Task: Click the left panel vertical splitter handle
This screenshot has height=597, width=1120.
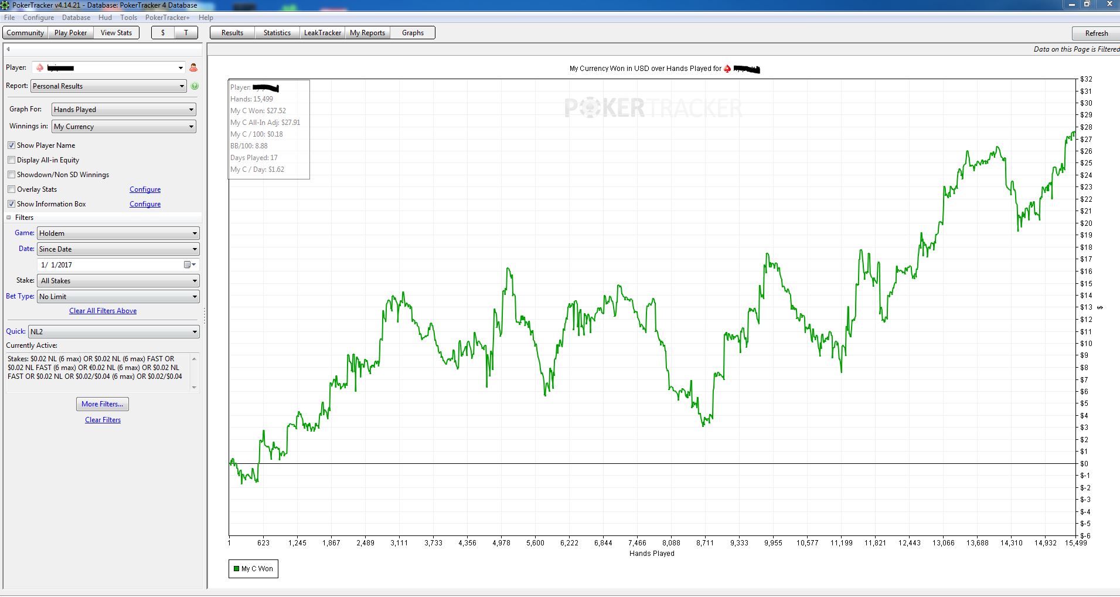Action: tap(204, 316)
